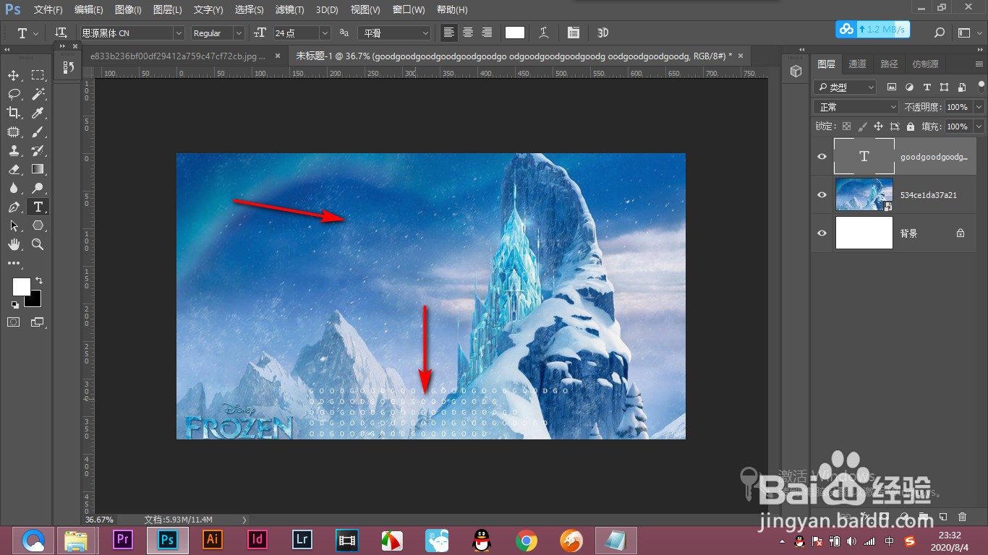Open the 平滑 anti-aliasing dropdown

click(x=395, y=33)
